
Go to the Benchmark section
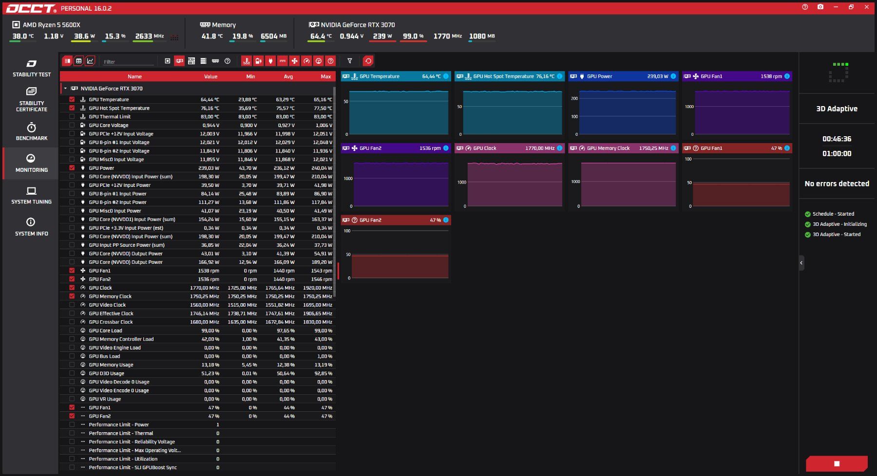[32, 132]
